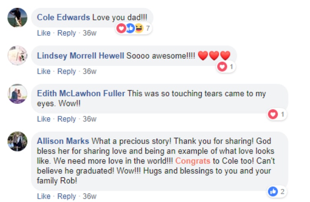Click the thumbs-up reaction on Allison's comment
Image resolution: width=310 pixels, height=202 pixels.
coord(273,192)
